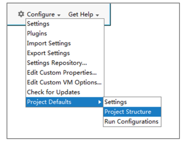
Task: Click empty panel space left of gear
Action: 12,14
